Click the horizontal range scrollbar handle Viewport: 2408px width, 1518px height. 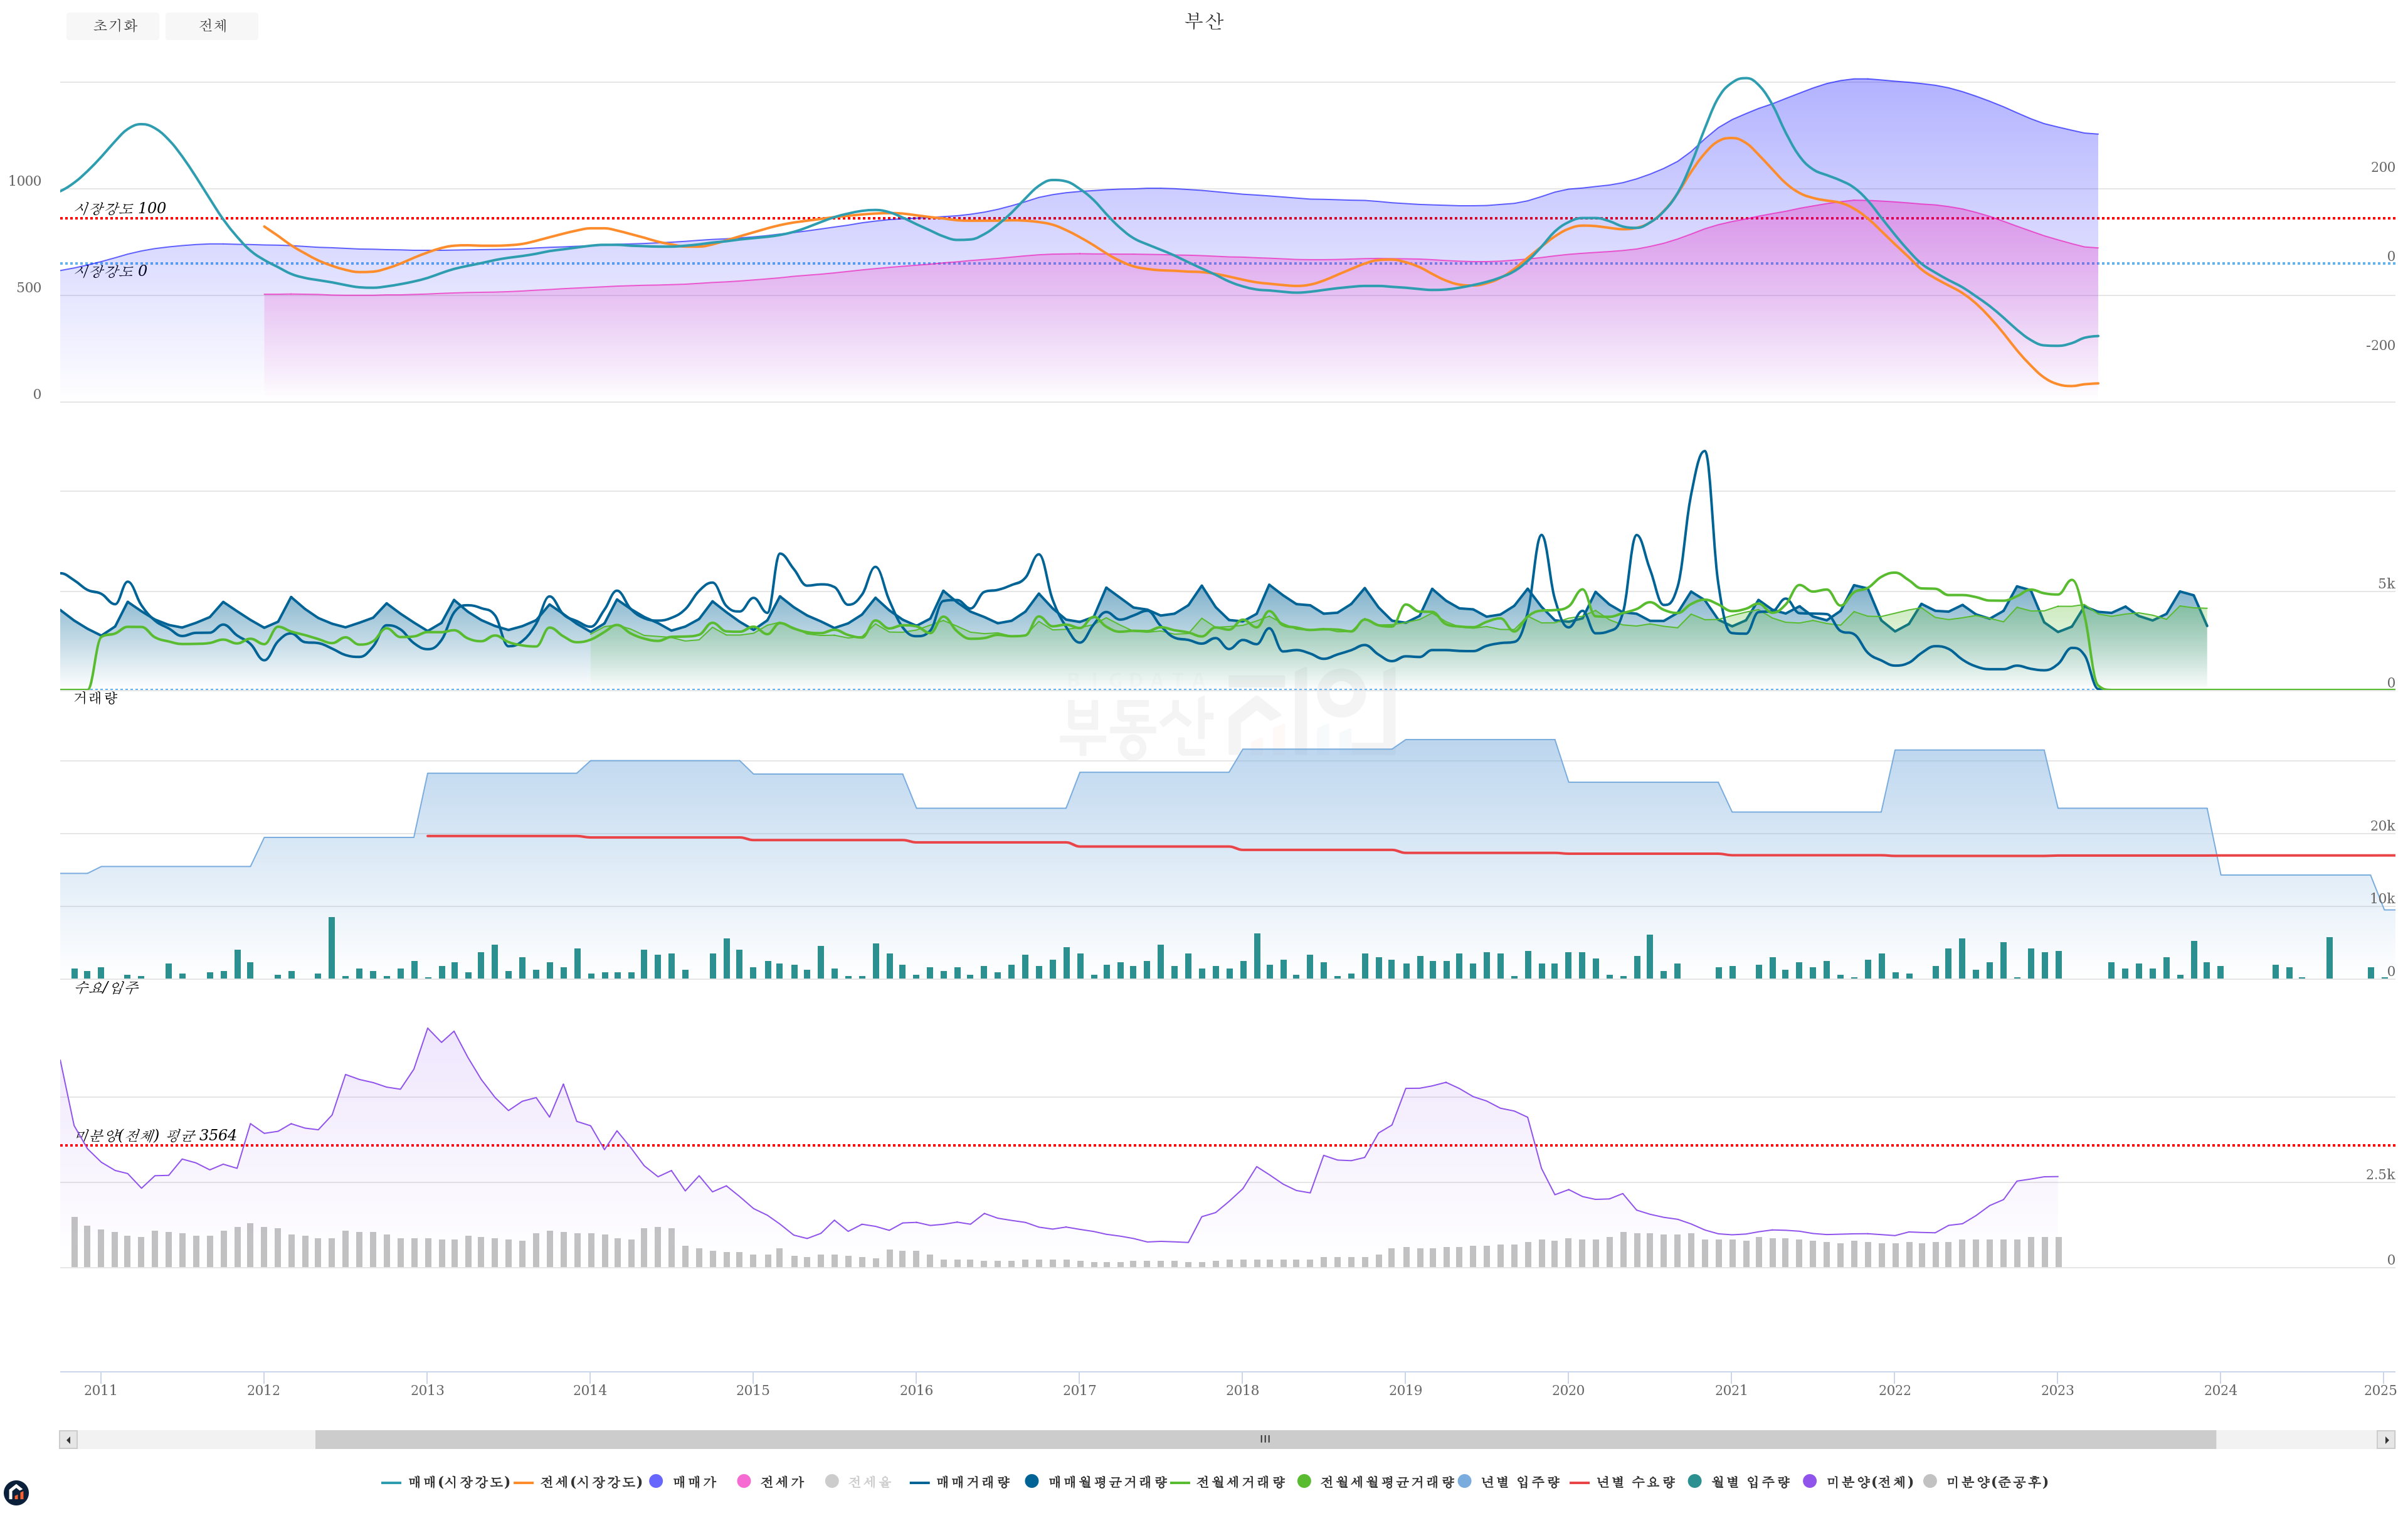(1265, 1440)
